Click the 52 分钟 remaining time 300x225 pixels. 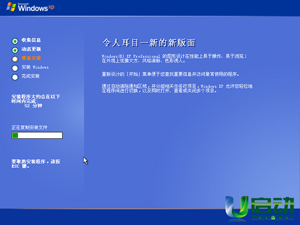coord(33,106)
